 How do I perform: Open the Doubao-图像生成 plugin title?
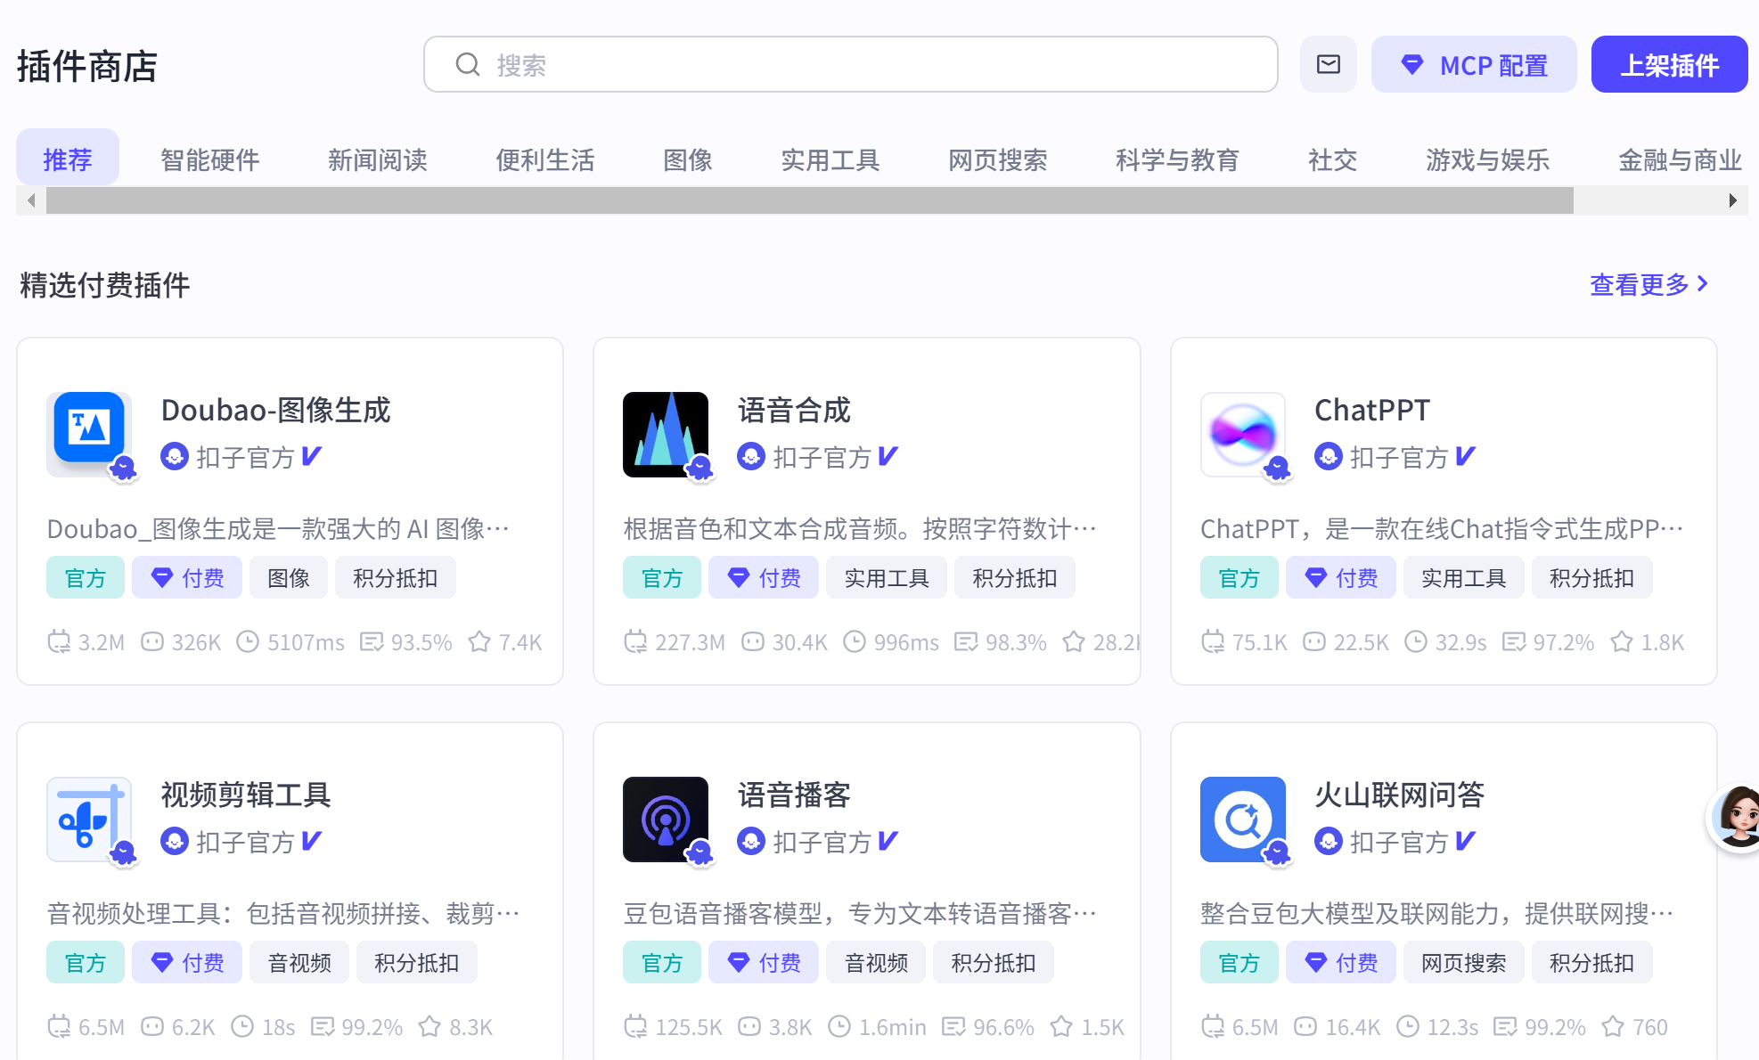point(276,410)
